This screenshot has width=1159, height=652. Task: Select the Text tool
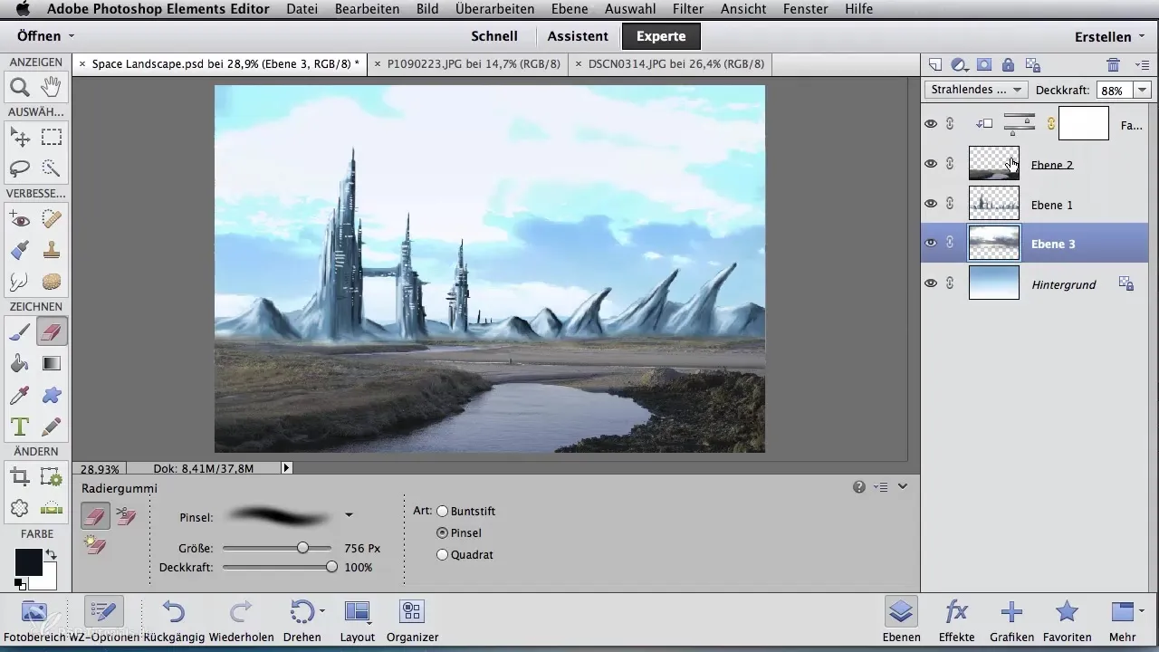click(20, 426)
